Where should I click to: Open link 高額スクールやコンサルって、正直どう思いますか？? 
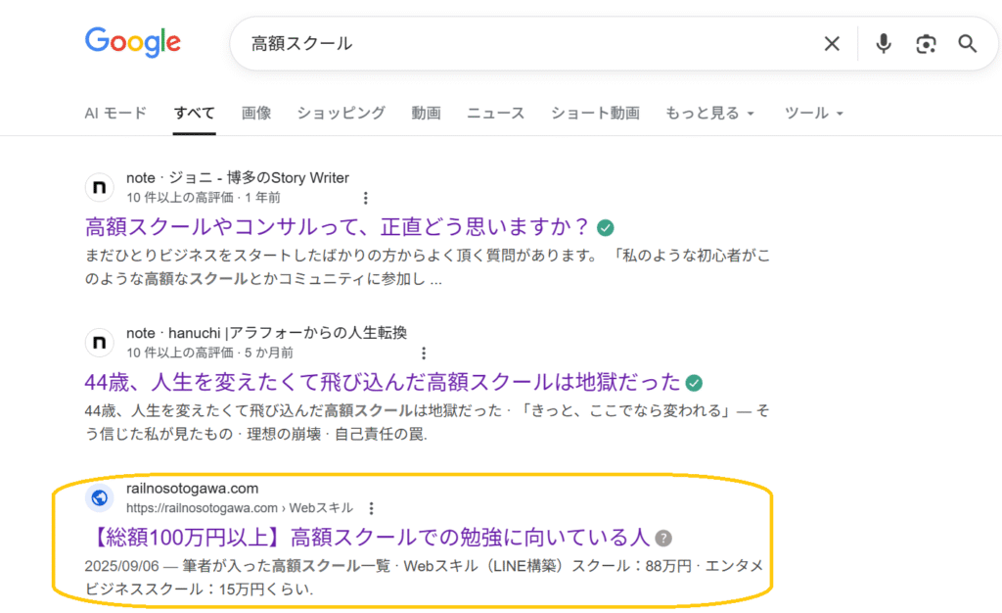pyautogui.click(x=339, y=227)
